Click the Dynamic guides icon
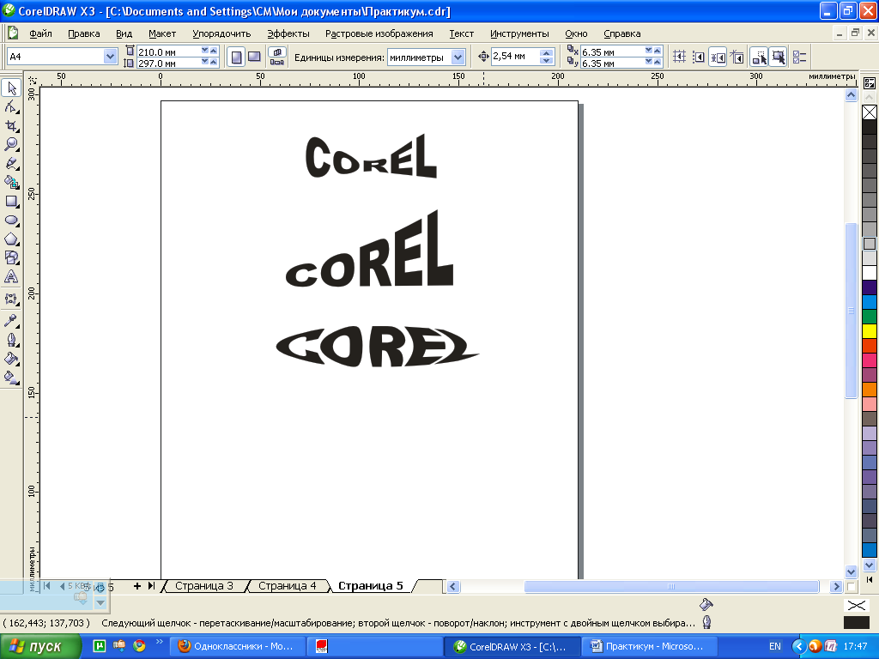 pyautogui.click(x=737, y=57)
